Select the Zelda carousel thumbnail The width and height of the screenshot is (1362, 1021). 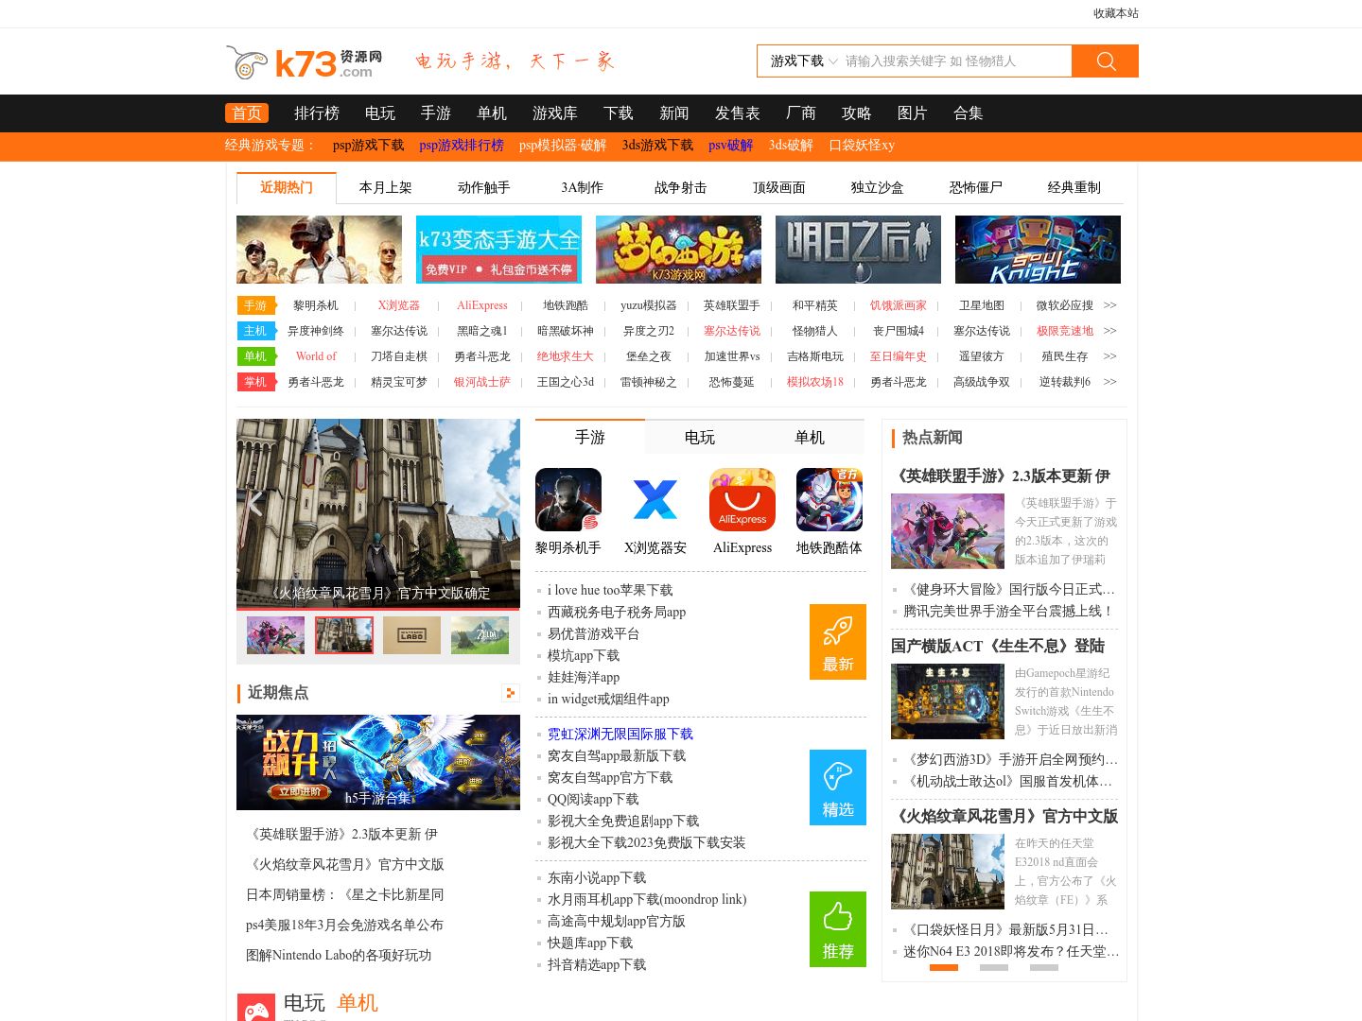click(480, 635)
